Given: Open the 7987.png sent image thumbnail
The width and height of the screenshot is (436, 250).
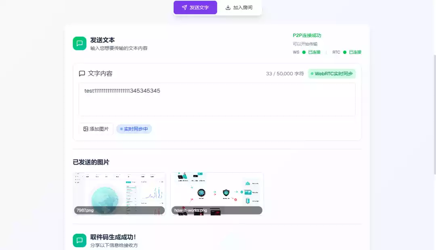Looking at the screenshot, I should click(119, 194).
